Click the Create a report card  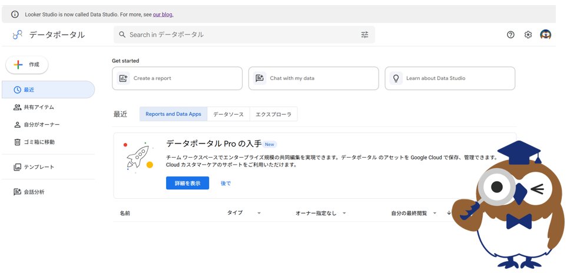177,78
